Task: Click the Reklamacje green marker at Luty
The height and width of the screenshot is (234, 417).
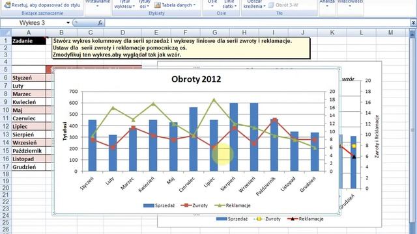Action: point(113,108)
